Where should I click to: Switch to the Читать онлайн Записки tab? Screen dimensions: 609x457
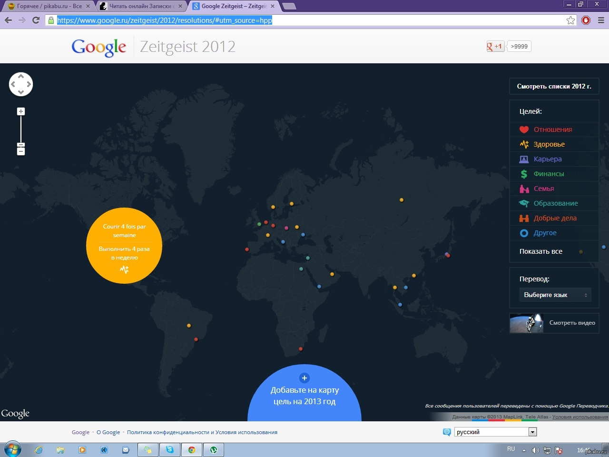142,6
